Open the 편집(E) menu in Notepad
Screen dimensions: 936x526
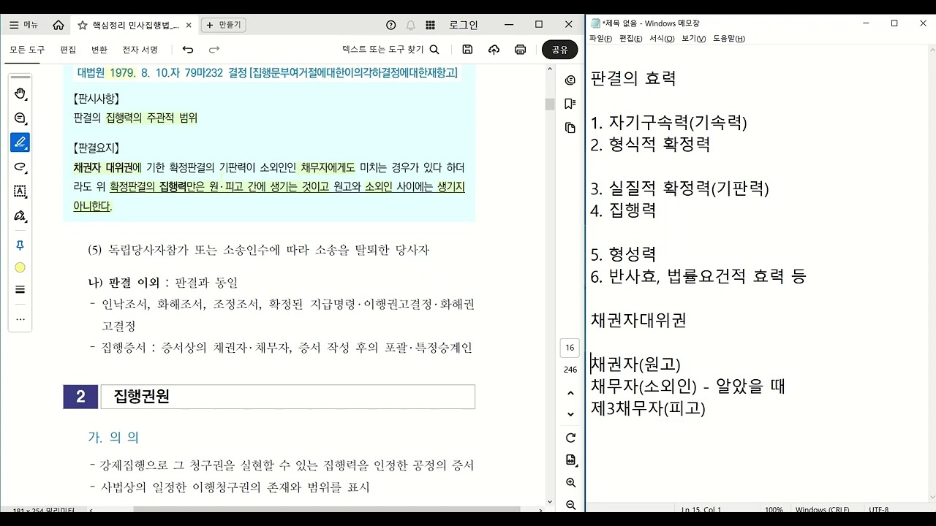click(630, 39)
